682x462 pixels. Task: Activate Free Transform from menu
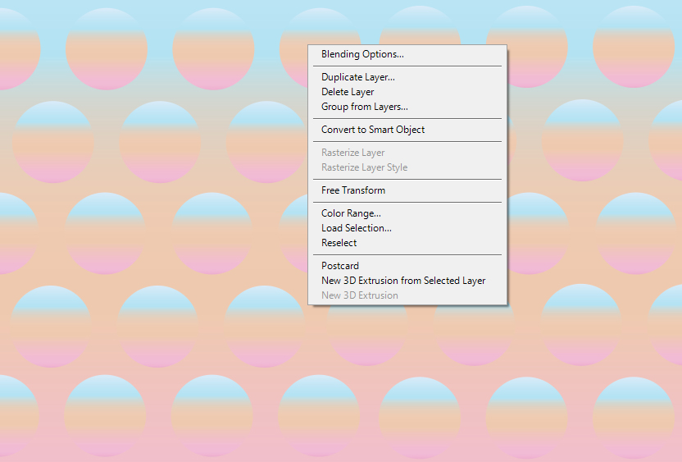407,190
